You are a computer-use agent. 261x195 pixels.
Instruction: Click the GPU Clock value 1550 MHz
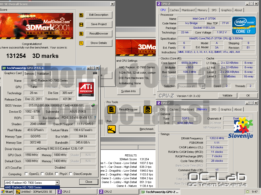[32, 155]
